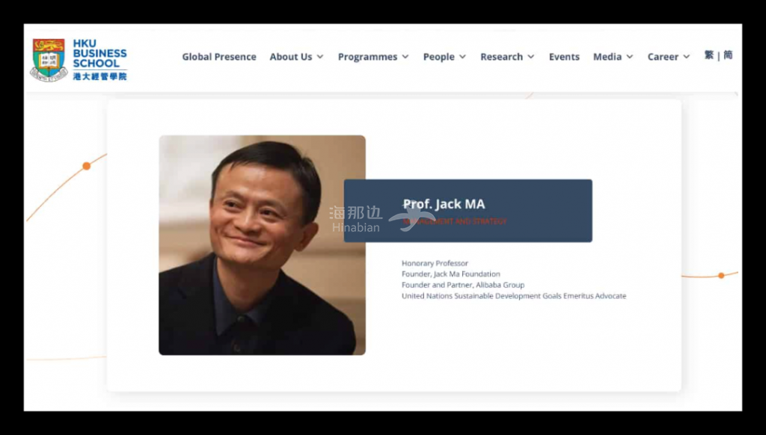Select People in the navigation bar
Image resolution: width=766 pixels, height=435 pixels.
click(438, 57)
